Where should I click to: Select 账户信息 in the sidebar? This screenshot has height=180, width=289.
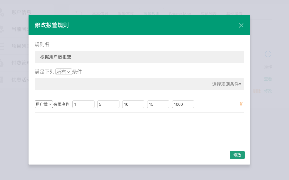point(21,12)
